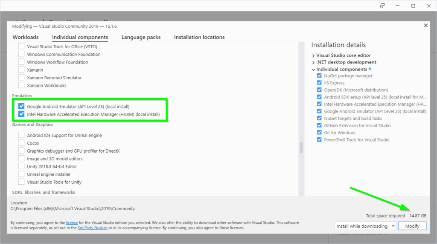Open the license link
437x244 pixels.
pyautogui.click(x=72, y=223)
